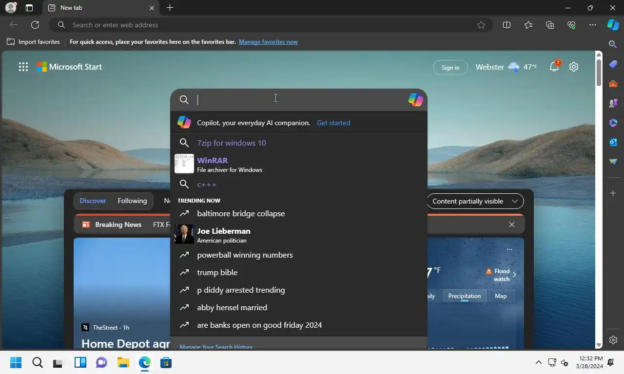Viewport: 624px width, 374px height.
Task: Open Copilot in the Edge toolbar
Action: pyautogui.click(x=613, y=25)
